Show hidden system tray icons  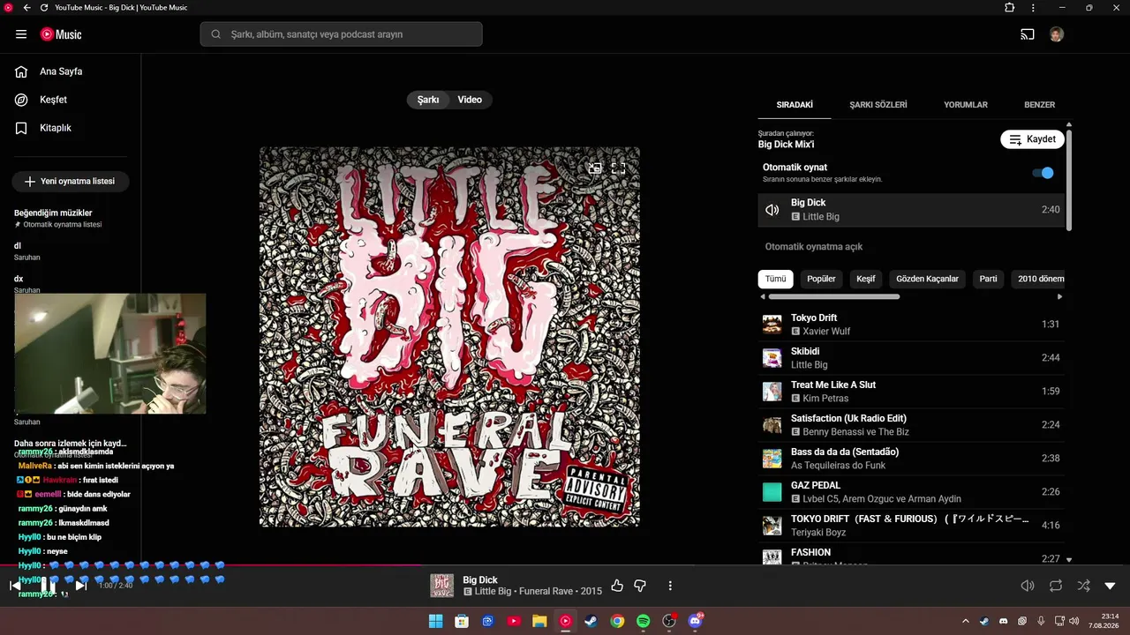click(965, 621)
